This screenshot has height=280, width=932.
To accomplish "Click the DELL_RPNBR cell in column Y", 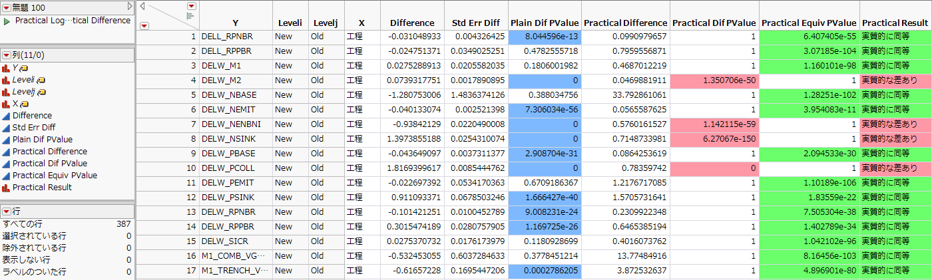I will point(236,37).
